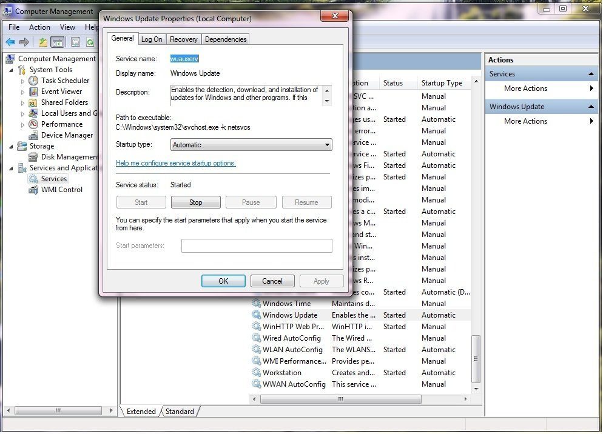Open More Actions under Services in Actions pane

pyautogui.click(x=526, y=88)
